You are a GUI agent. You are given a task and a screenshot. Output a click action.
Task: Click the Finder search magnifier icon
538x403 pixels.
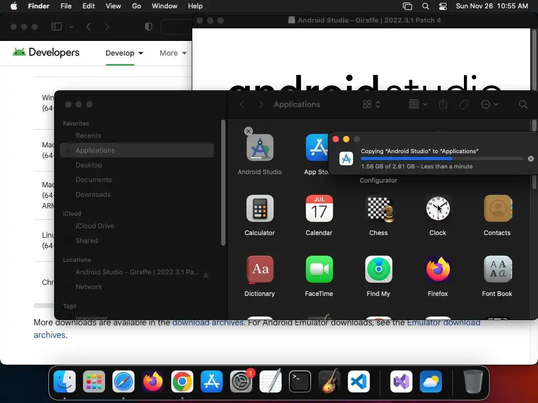pyautogui.click(x=523, y=104)
